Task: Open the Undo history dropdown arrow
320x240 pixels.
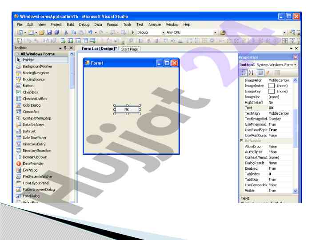Action: (96, 32)
